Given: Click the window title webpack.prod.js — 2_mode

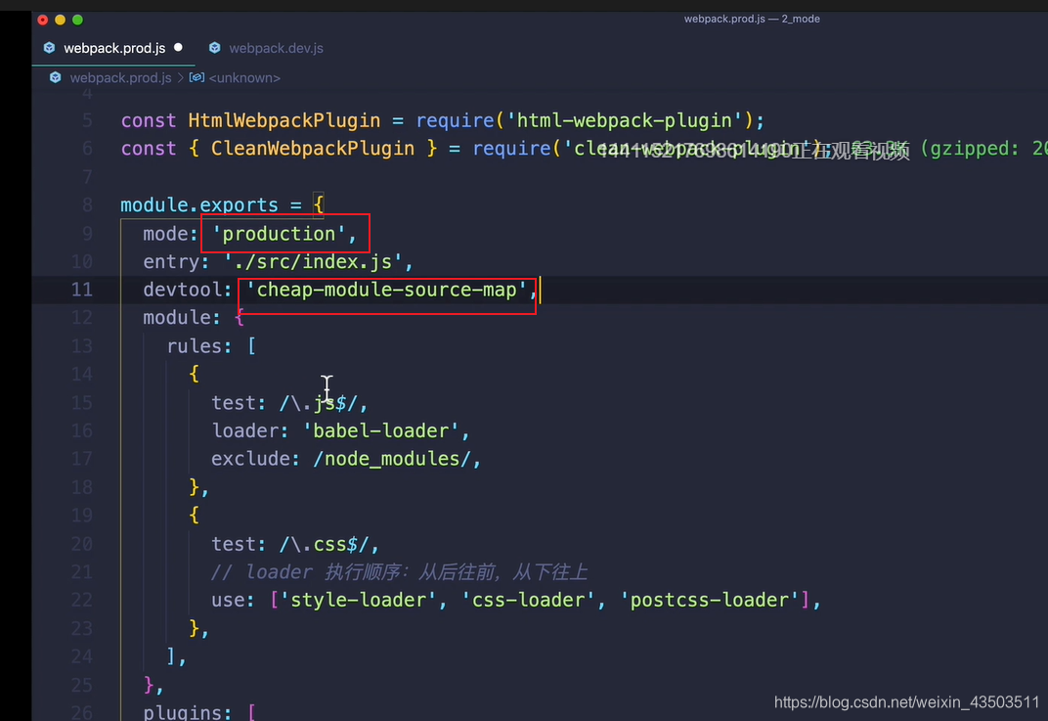Looking at the screenshot, I should coord(752,19).
